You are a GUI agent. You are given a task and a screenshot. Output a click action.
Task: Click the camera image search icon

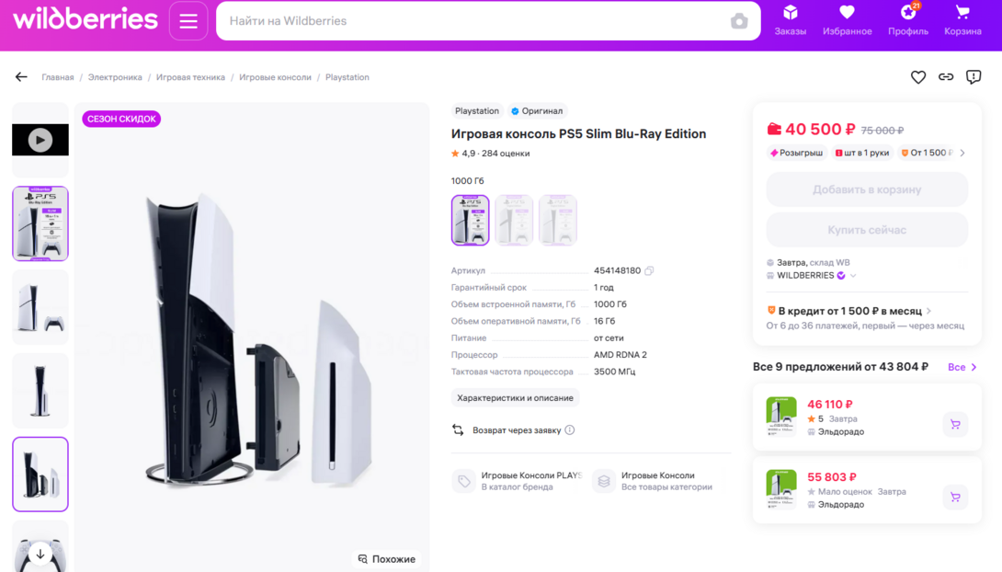click(739, 21)
